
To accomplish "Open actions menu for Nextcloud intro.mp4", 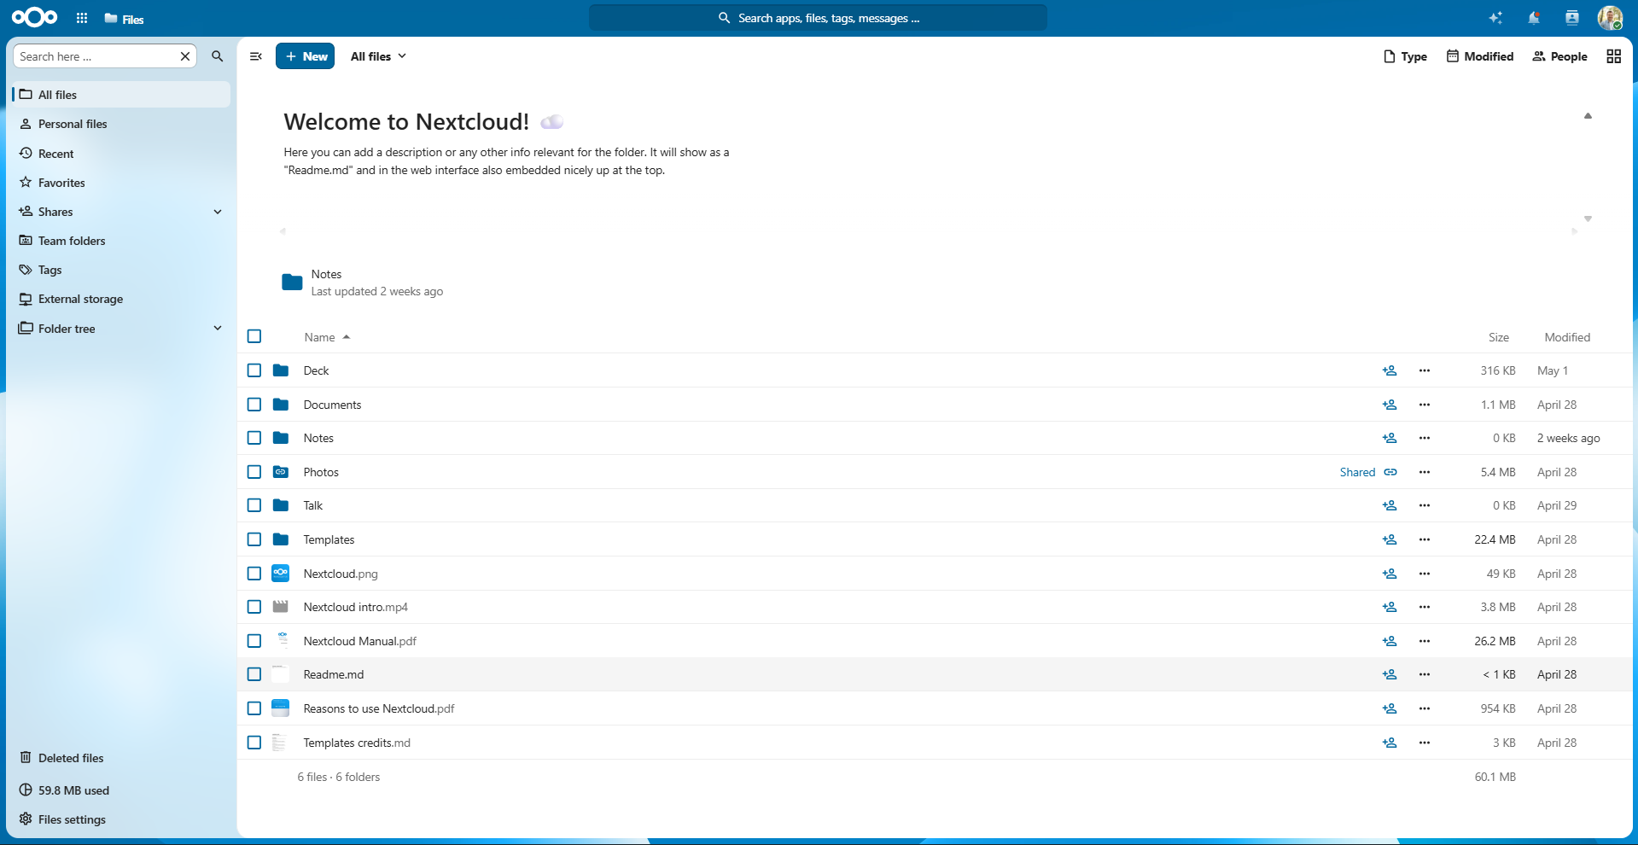I will [x=1425, y=607].
